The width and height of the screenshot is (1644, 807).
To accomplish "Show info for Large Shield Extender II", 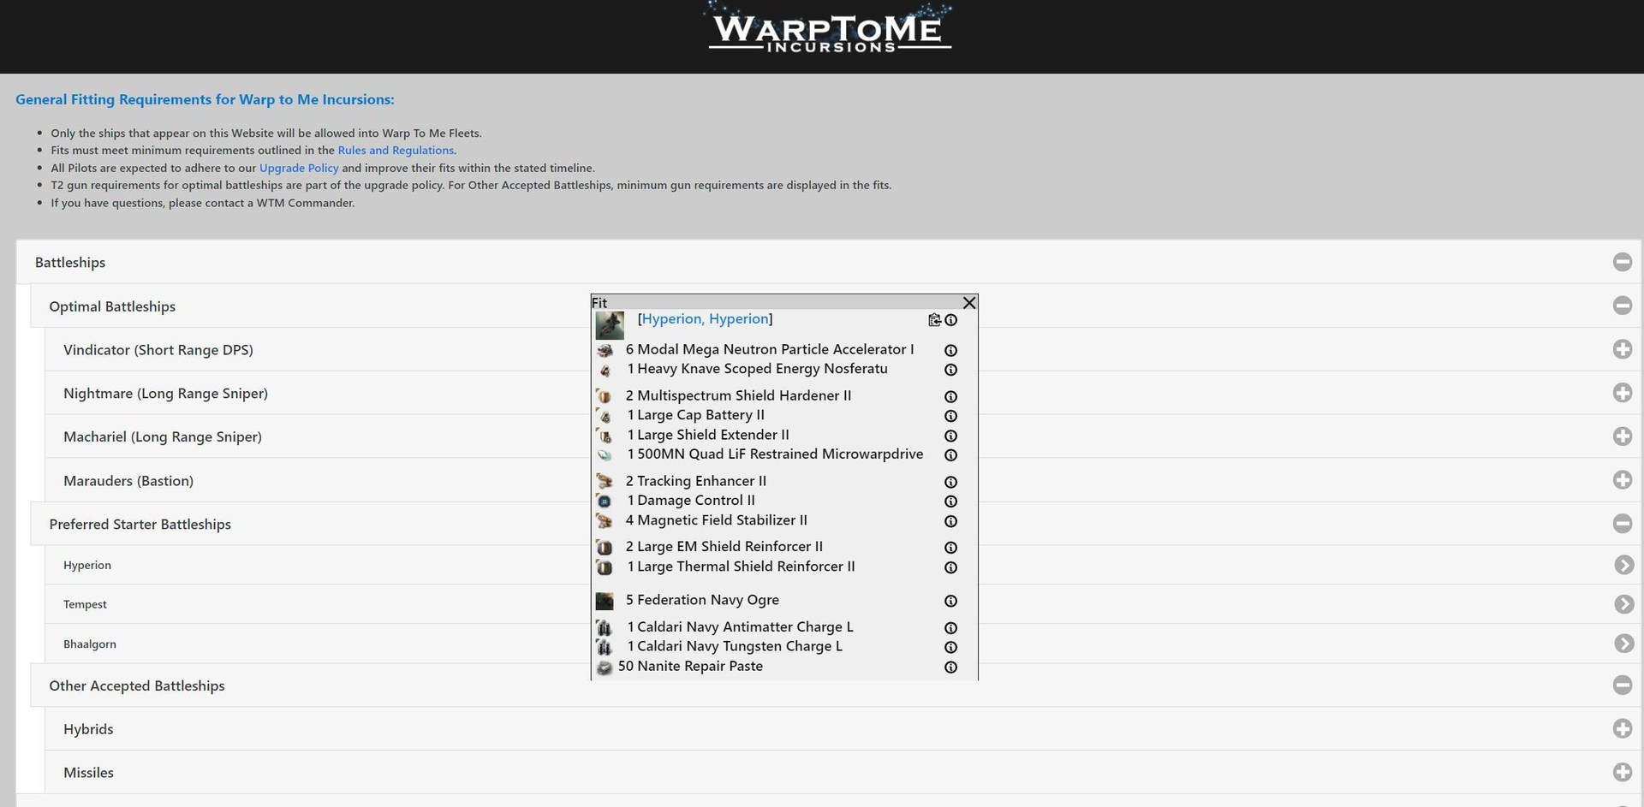I will tap(950, 436).
